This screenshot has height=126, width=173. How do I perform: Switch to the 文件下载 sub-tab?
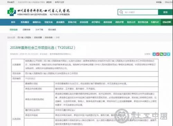click(39, 29)
